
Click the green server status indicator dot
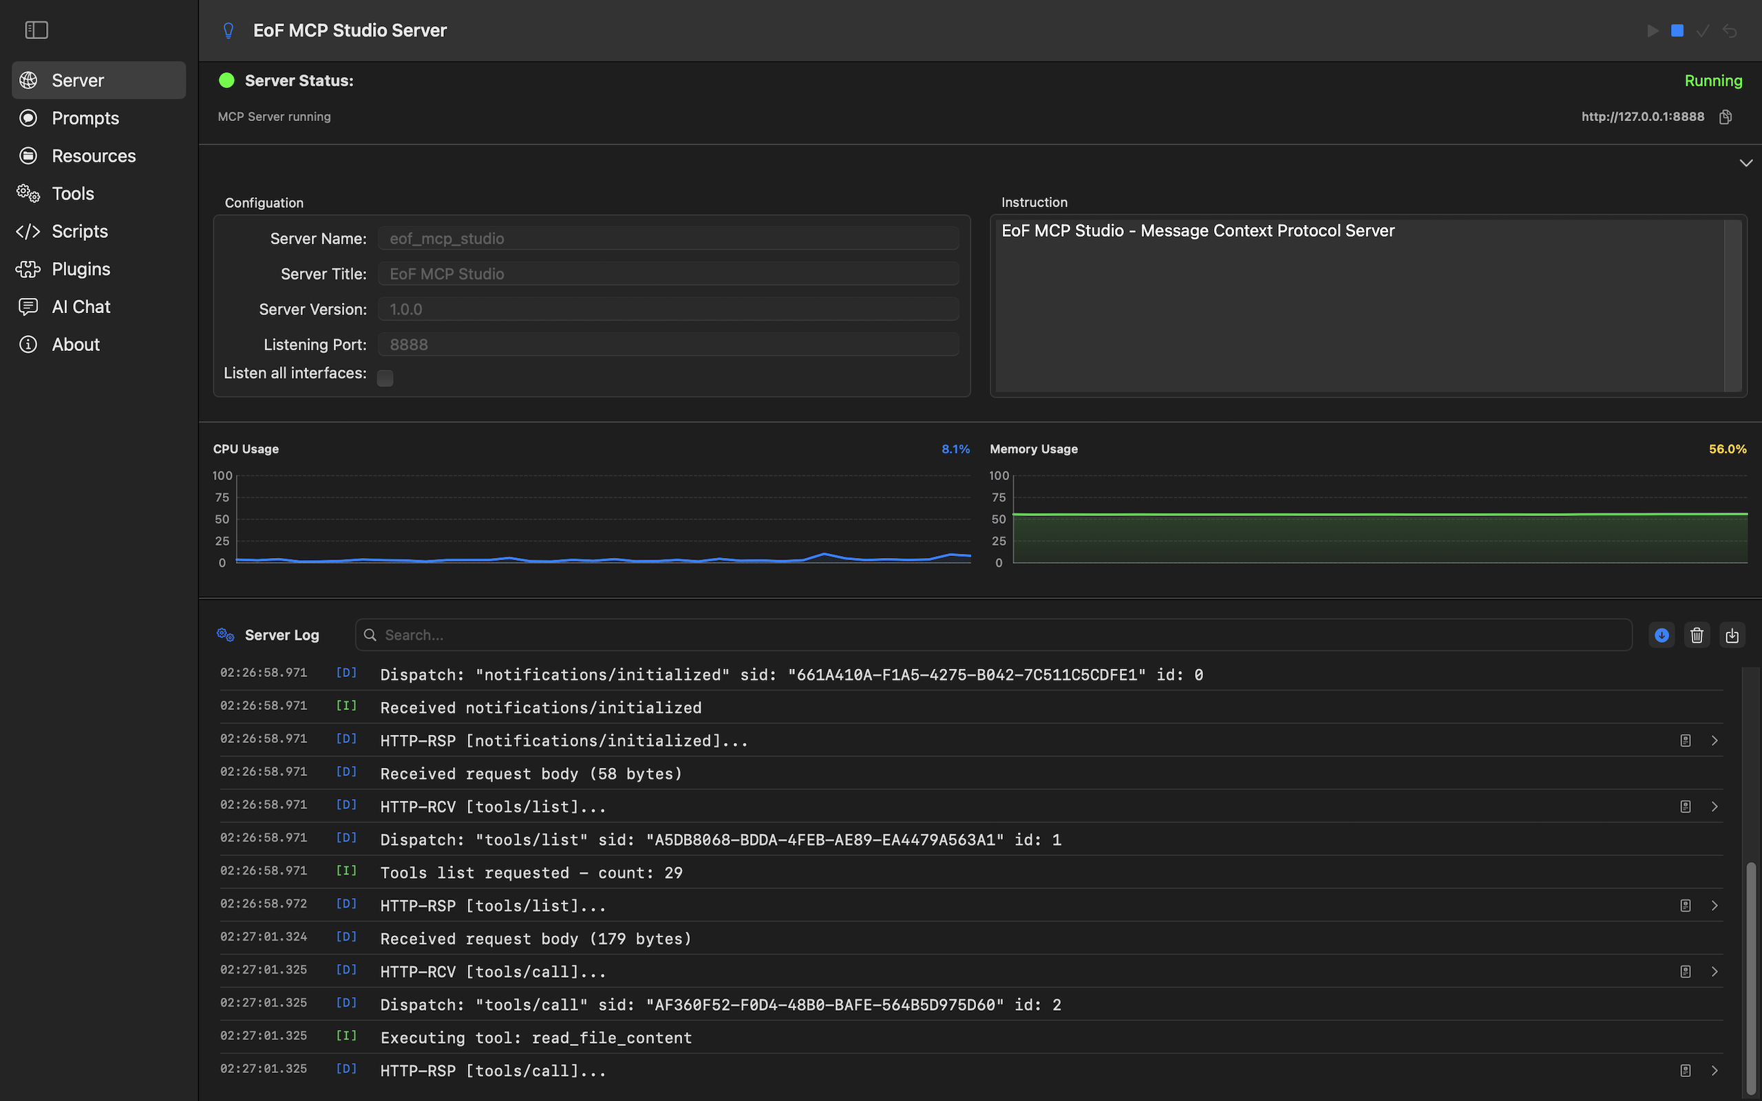226,80
